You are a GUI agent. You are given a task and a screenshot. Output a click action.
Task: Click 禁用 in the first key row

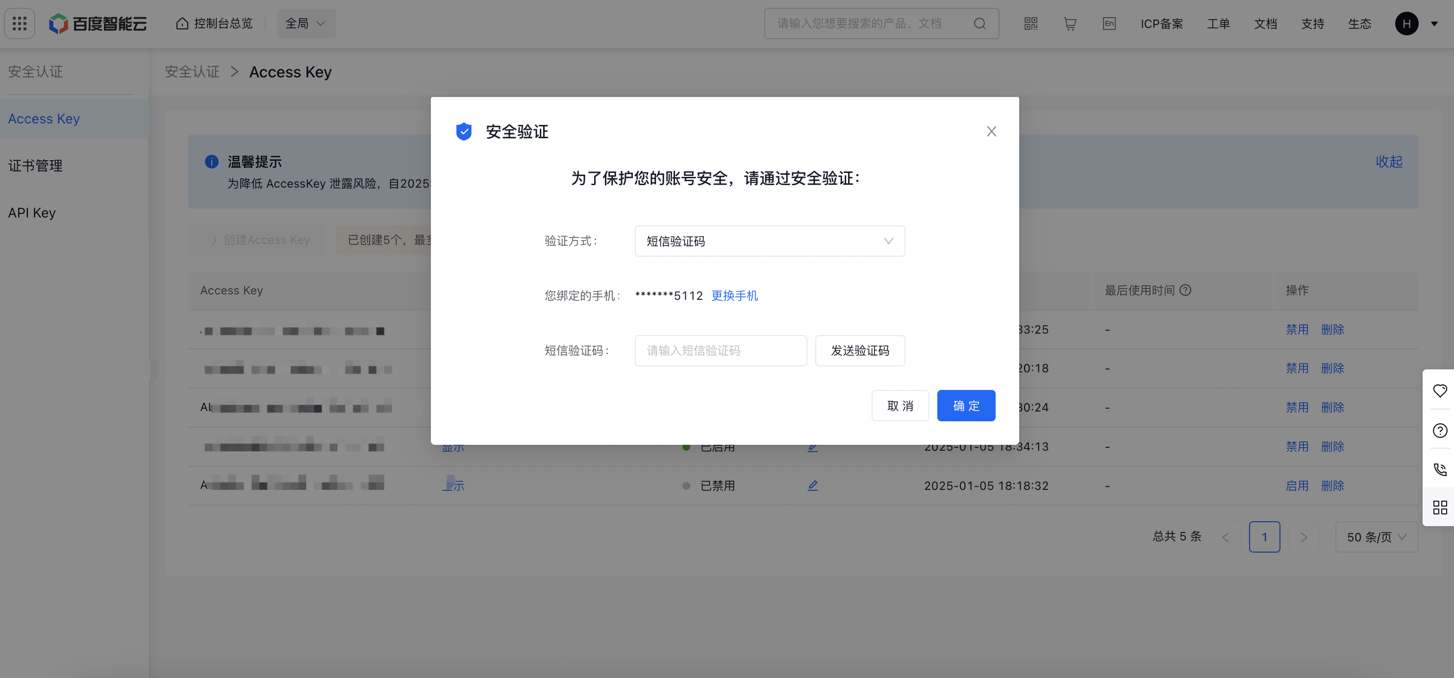(x=1297, y=329)
